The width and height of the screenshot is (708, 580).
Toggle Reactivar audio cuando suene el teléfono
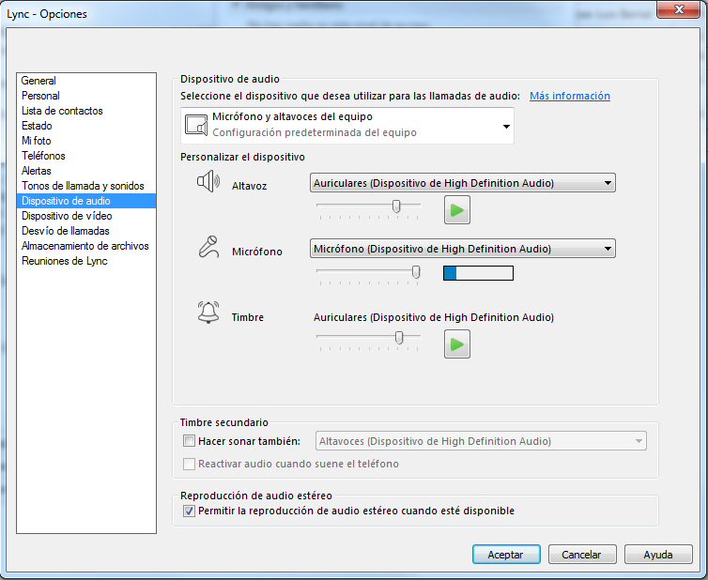tap(189, 464)
